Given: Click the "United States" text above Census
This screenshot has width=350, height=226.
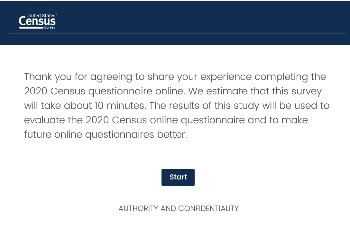Looking at the screenshot, I should point(41,15).
